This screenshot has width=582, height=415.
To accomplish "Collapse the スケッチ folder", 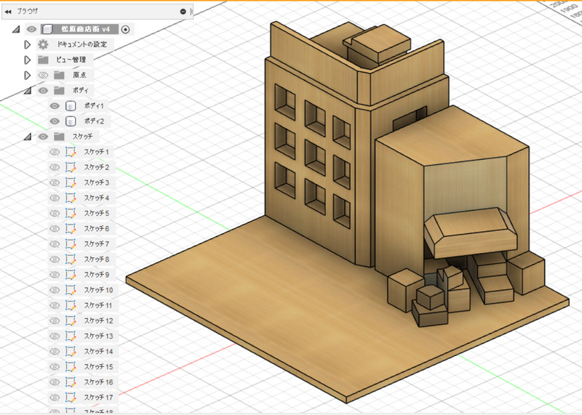I will [28, 137].
